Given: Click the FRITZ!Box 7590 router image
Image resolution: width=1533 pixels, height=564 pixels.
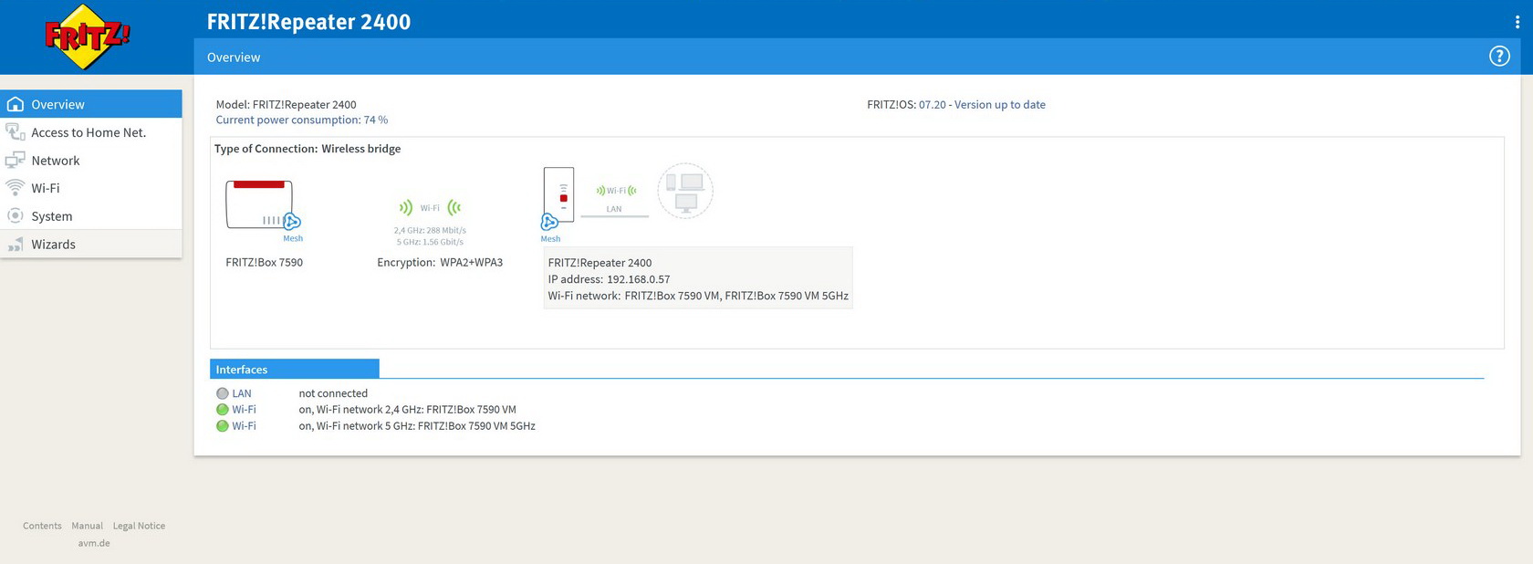Looking at the screenshot, I should pos(259,204).
